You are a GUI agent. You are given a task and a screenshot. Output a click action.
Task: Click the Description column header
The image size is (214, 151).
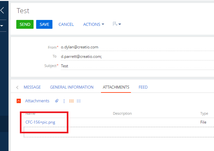pos(122,113)
